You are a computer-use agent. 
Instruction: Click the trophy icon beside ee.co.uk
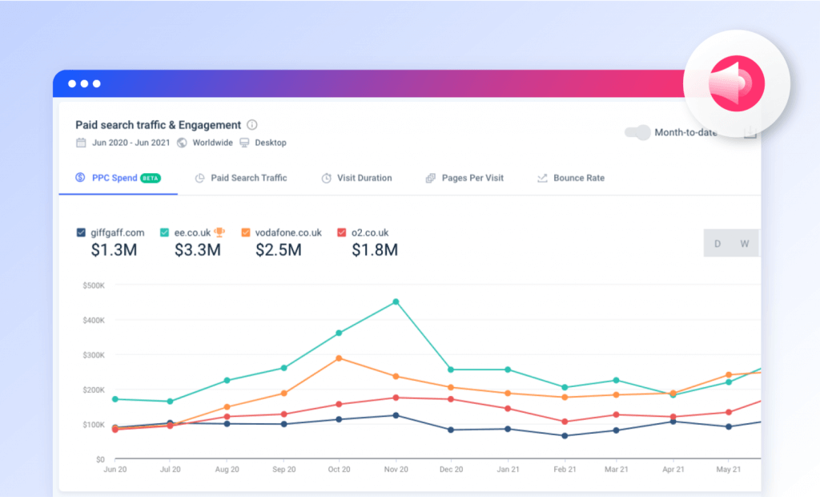pos(219,232)
